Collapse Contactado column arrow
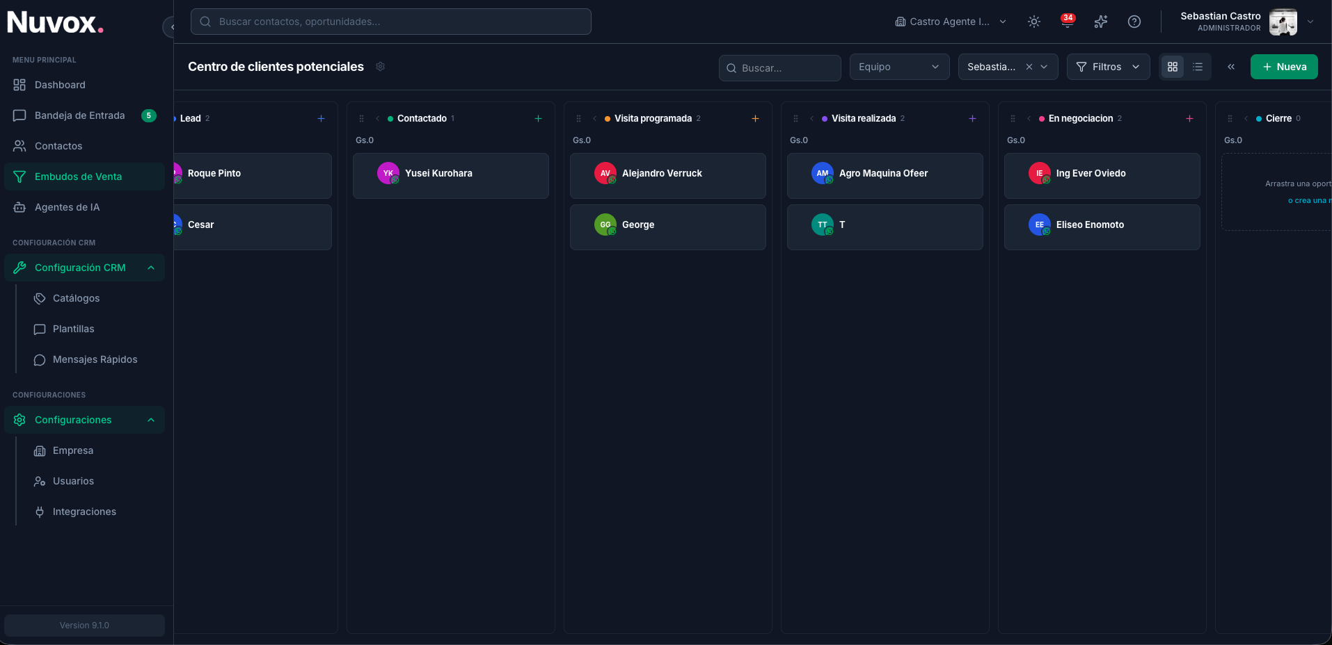1332x645 pixels. click(x=377, y=119)
